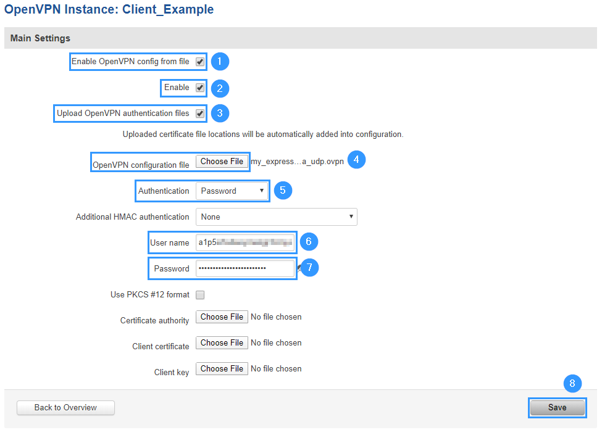Enable the Use PKCS #12 format checkbox
Screen dimensions: 602x435
coord(200,295)
